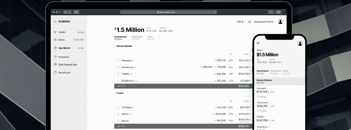The image size is (351, 130).
Task: Open ADD NEW dropdown under Stocks & Bonds
Action: point(122,86)
